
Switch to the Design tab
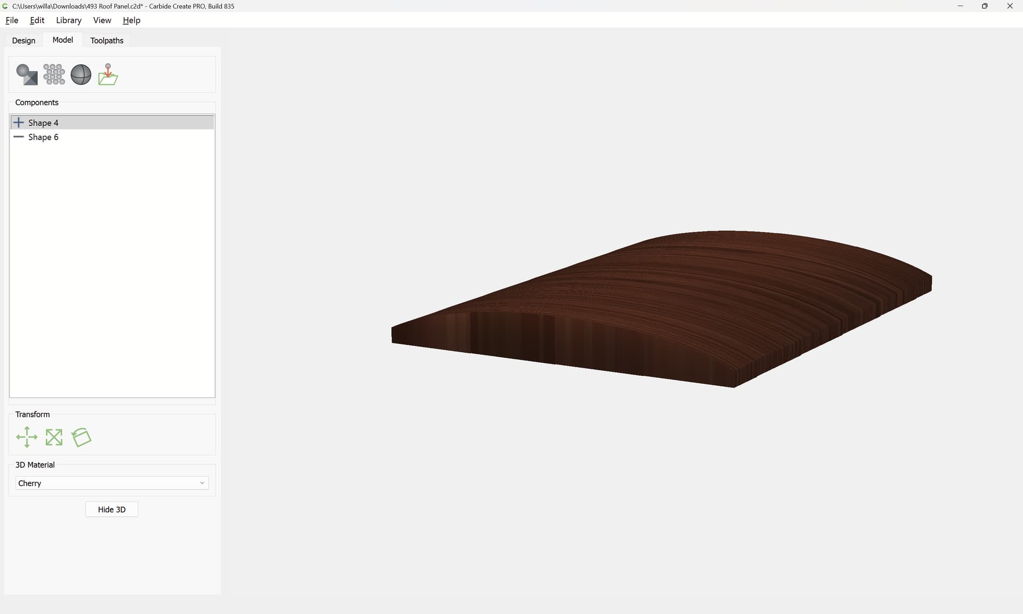pyautogui.click(x=23, y=41)
